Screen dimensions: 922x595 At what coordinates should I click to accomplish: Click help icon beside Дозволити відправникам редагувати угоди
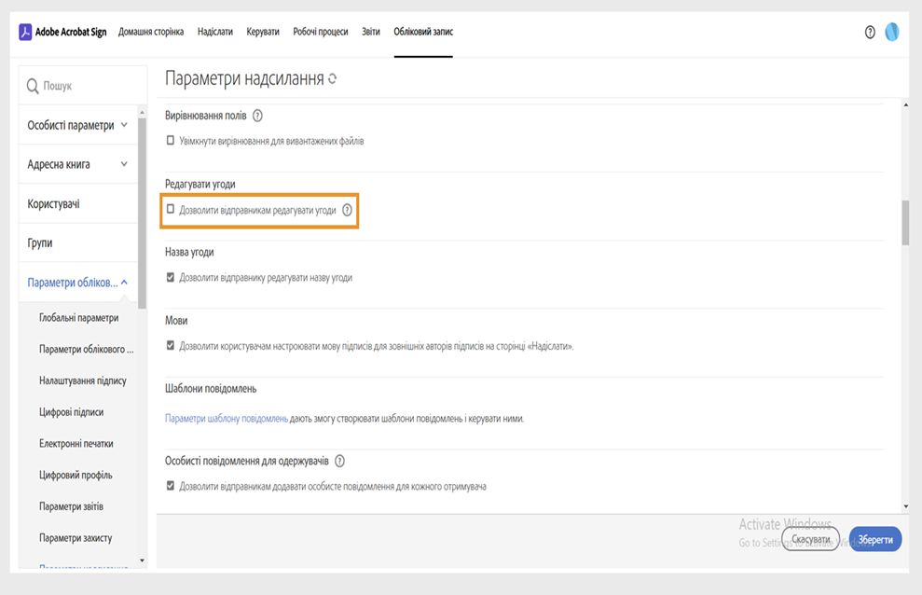[x=347, y=211]
